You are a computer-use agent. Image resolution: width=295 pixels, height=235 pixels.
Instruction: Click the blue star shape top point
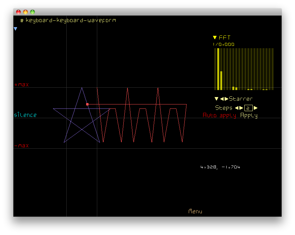(82, 88)
